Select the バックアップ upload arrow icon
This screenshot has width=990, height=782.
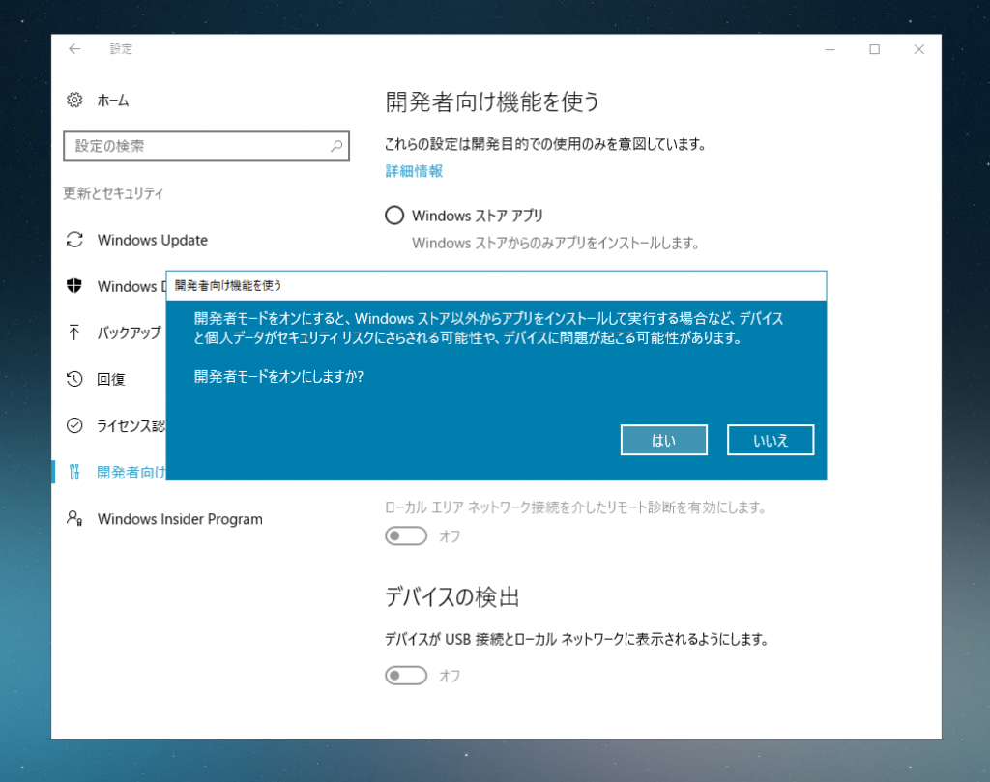pyautogui.click(x=74, y=333)
